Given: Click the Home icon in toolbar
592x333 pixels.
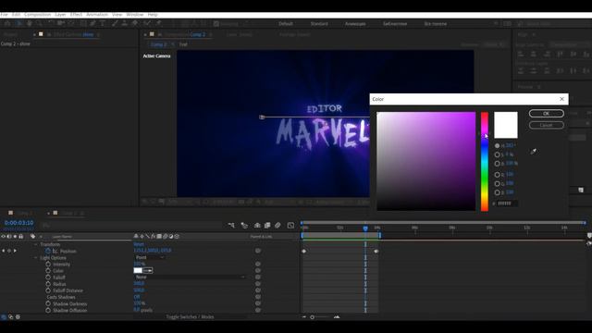Looking at the screenshot, I should point(7,23).
